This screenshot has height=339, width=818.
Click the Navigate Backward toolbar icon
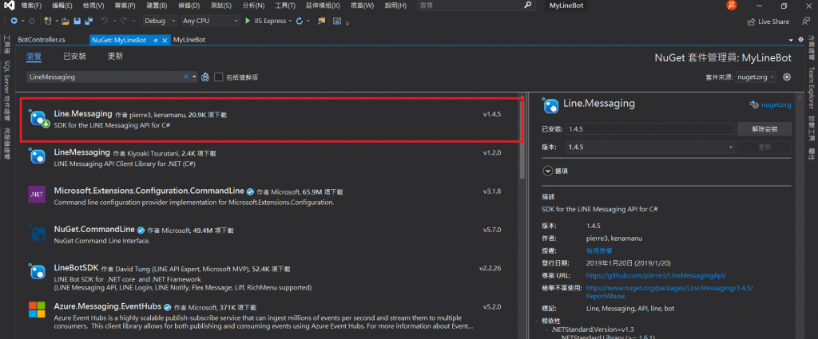[x=14, y=21]
